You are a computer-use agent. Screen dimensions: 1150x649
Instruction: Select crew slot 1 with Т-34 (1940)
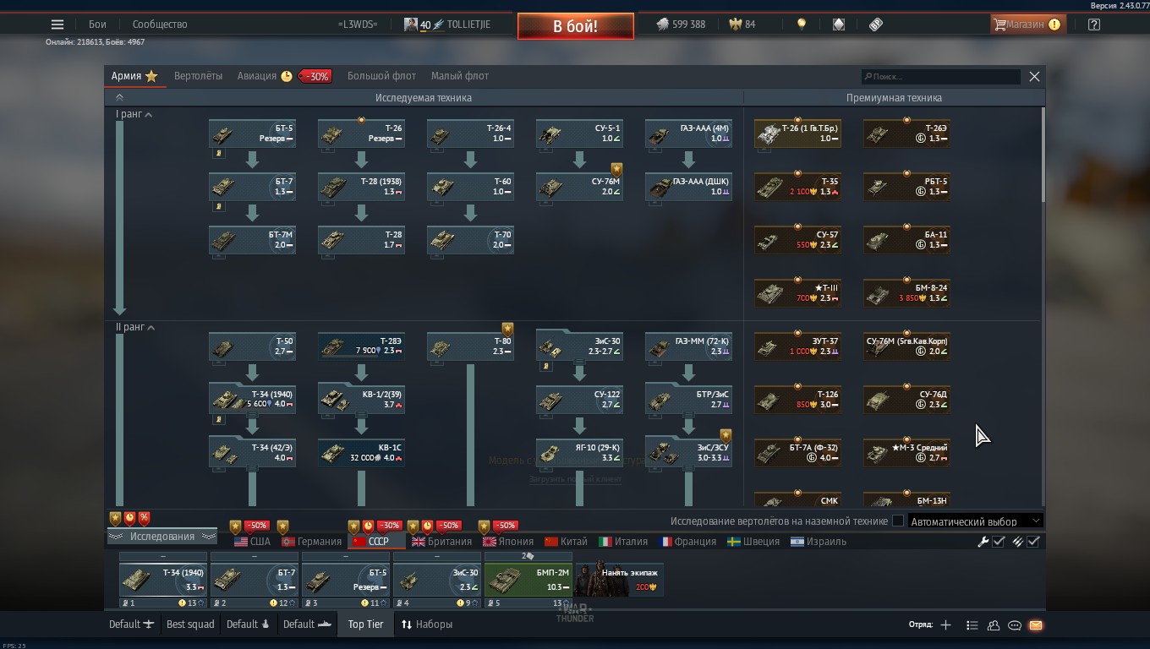163,580
